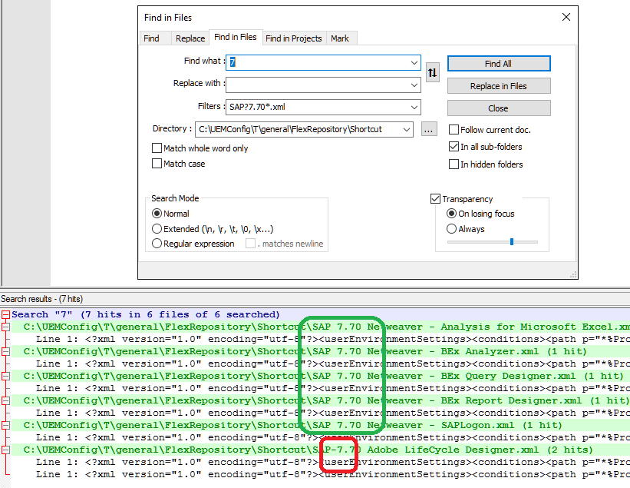The width and height of the screenshot is (630, 488).
Task: Disable In all sub-folders
Action: click(454, 146)
